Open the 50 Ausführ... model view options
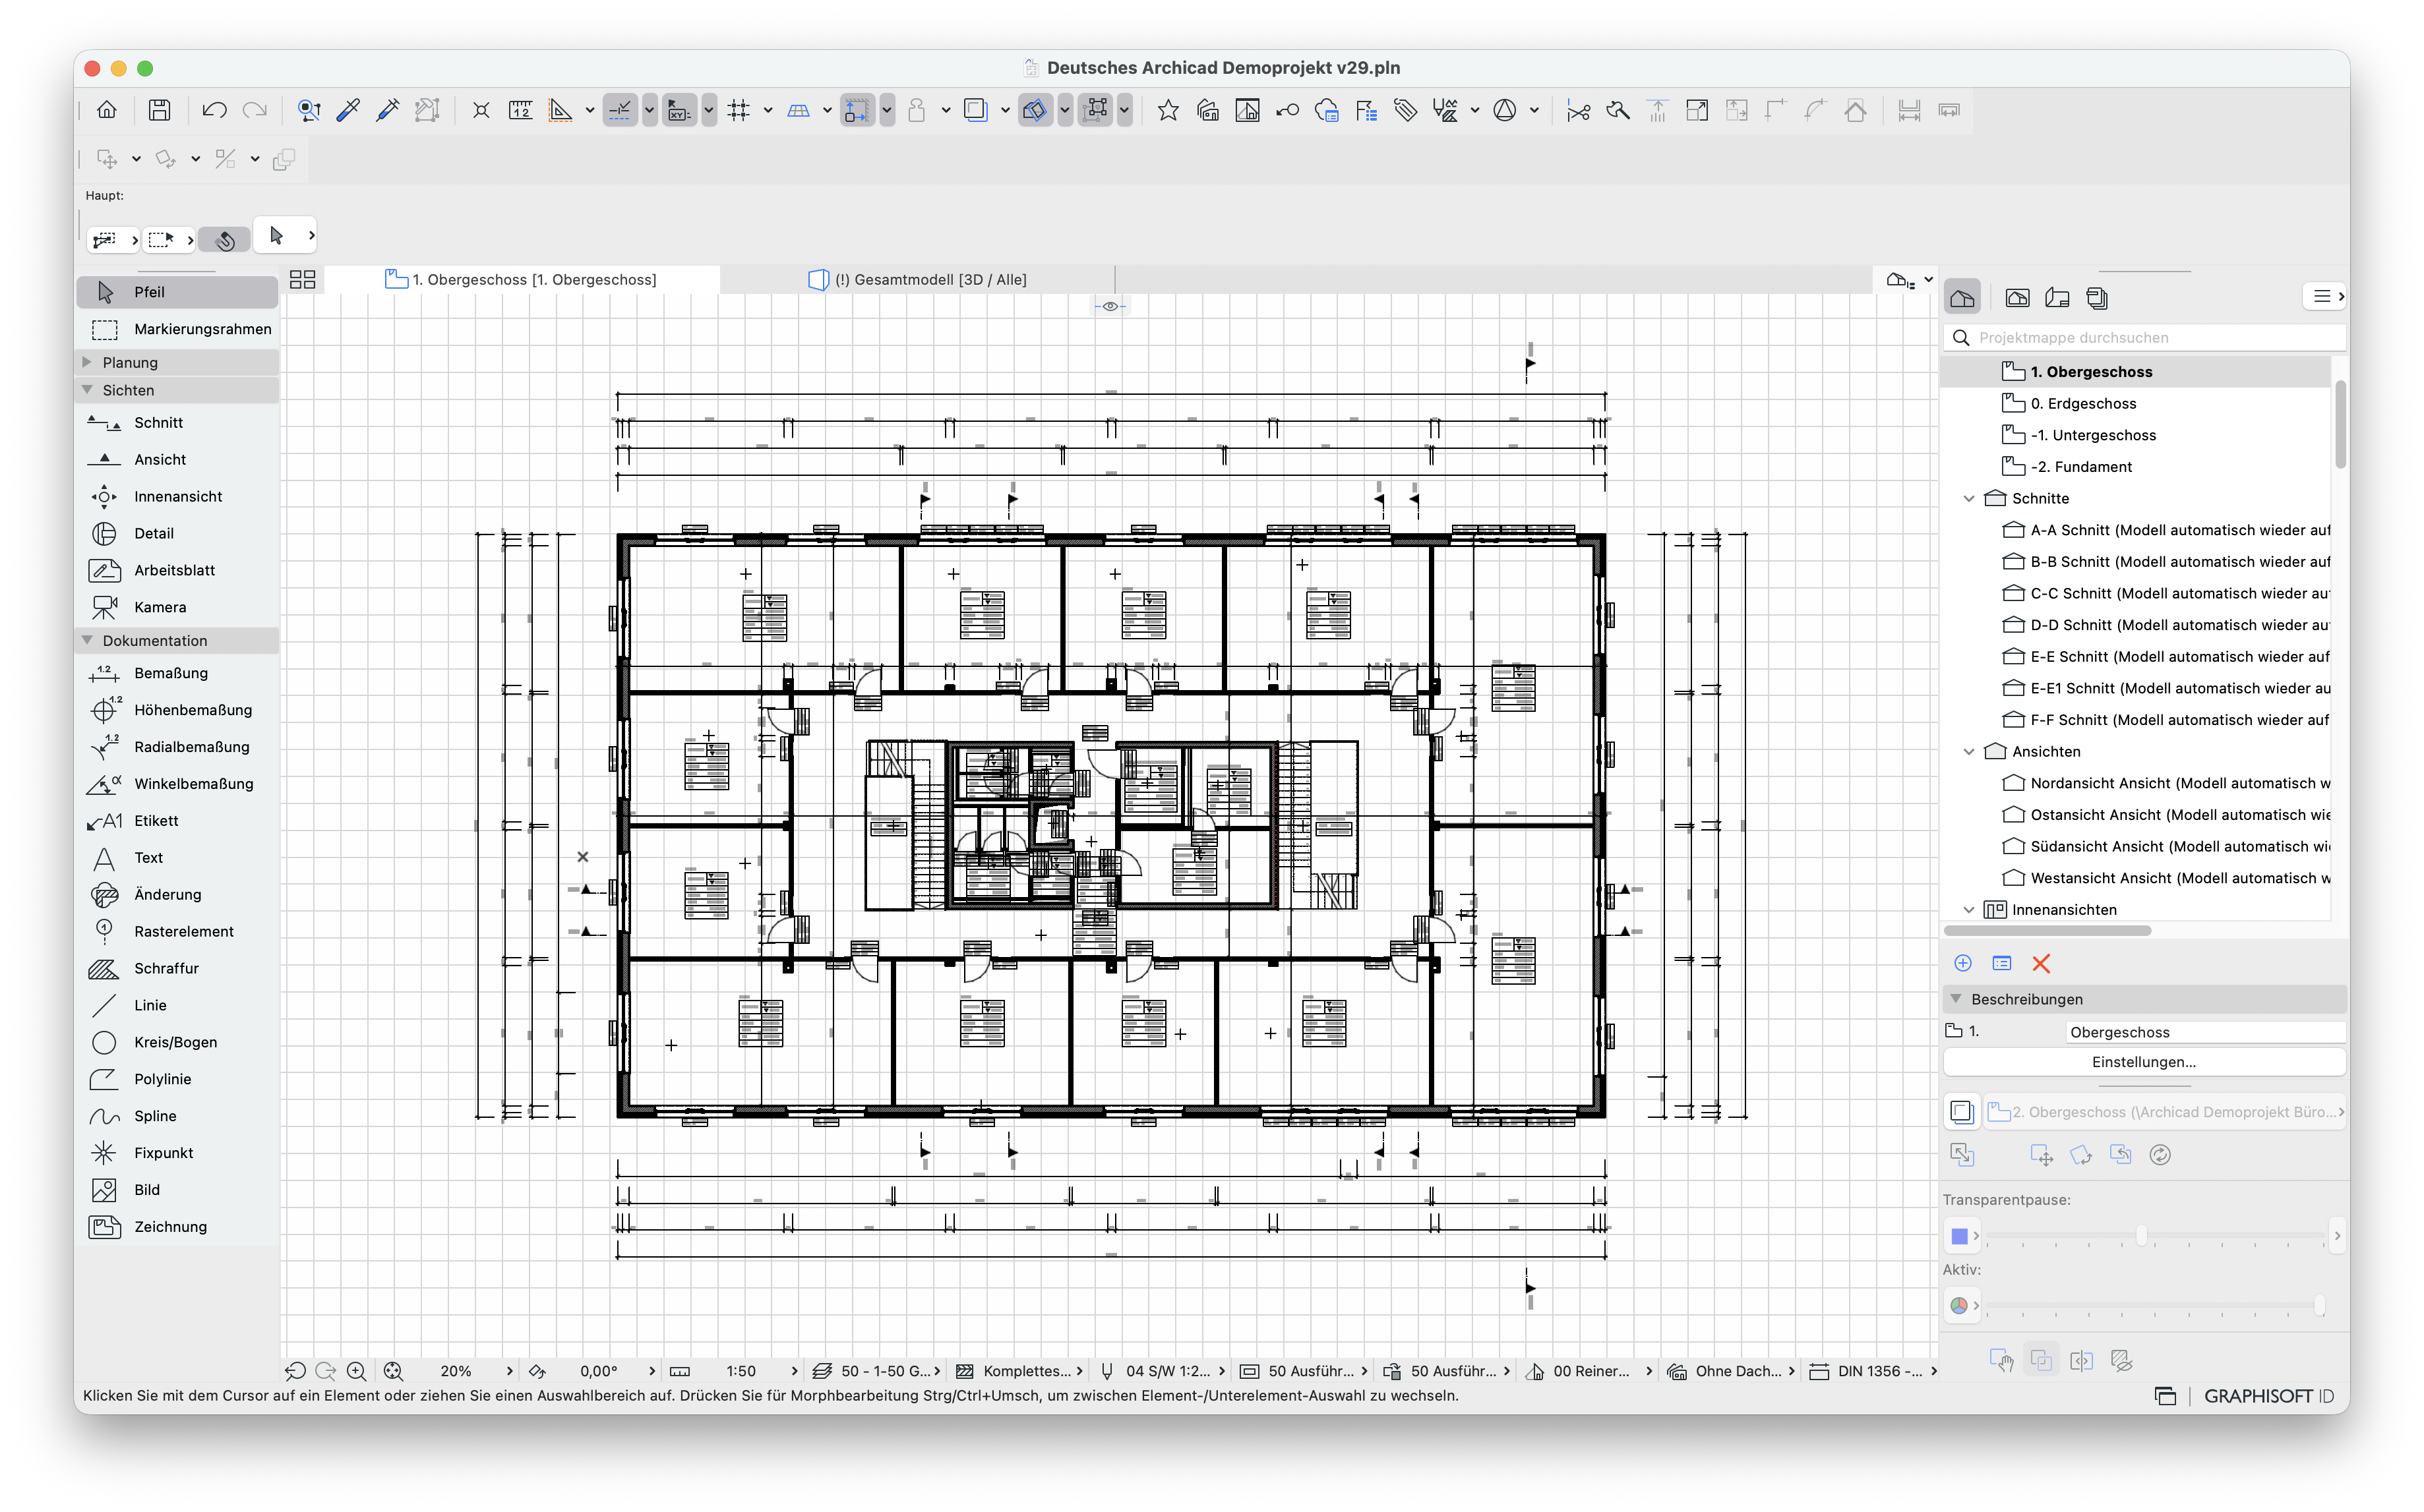The height and width of the screenshot is (1512, 2424). [1304, 1371]
